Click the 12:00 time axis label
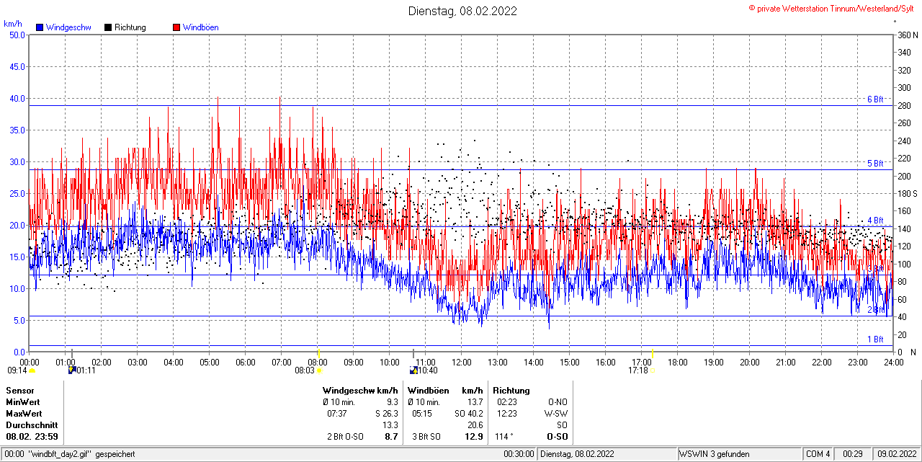922x462 pixels. (462, 362)
